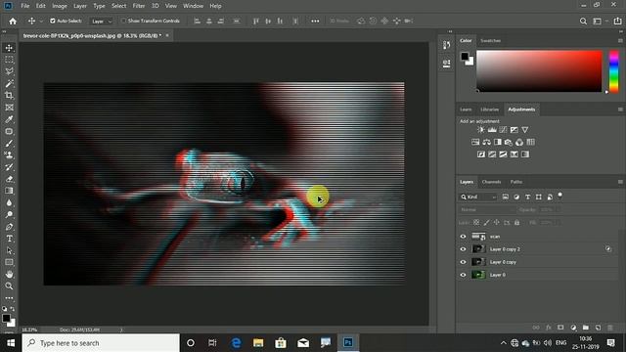Image resolution: width=626 pixels, height=352 pixels.
Task: Select the Magic Wand tool
Action: coord(9,84)
